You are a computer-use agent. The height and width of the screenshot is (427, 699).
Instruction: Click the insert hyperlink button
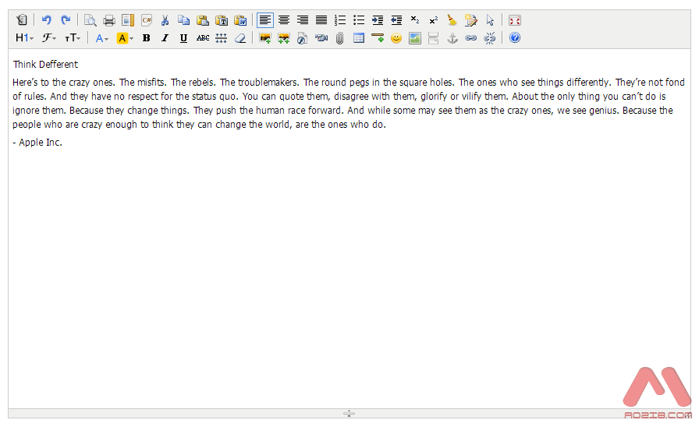point(470,37)
